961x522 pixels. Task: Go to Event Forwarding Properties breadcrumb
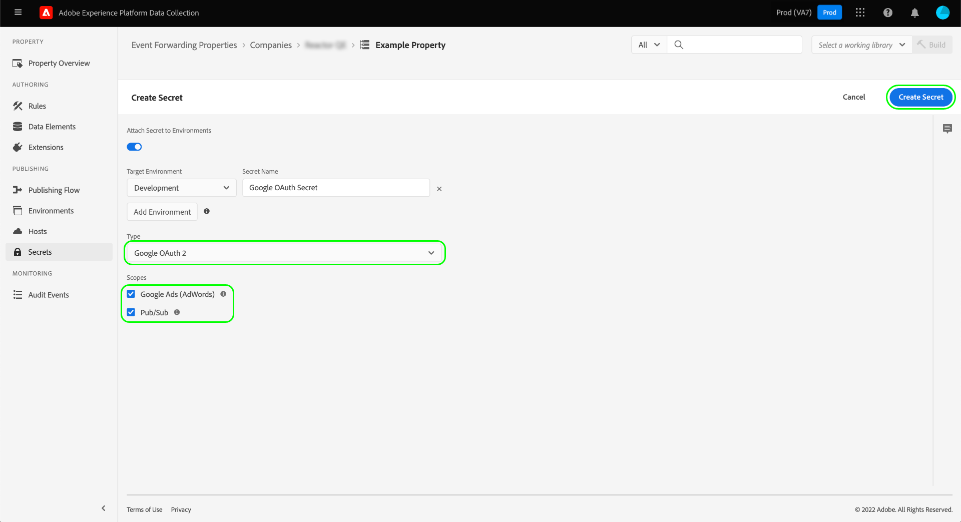[184, 45]
